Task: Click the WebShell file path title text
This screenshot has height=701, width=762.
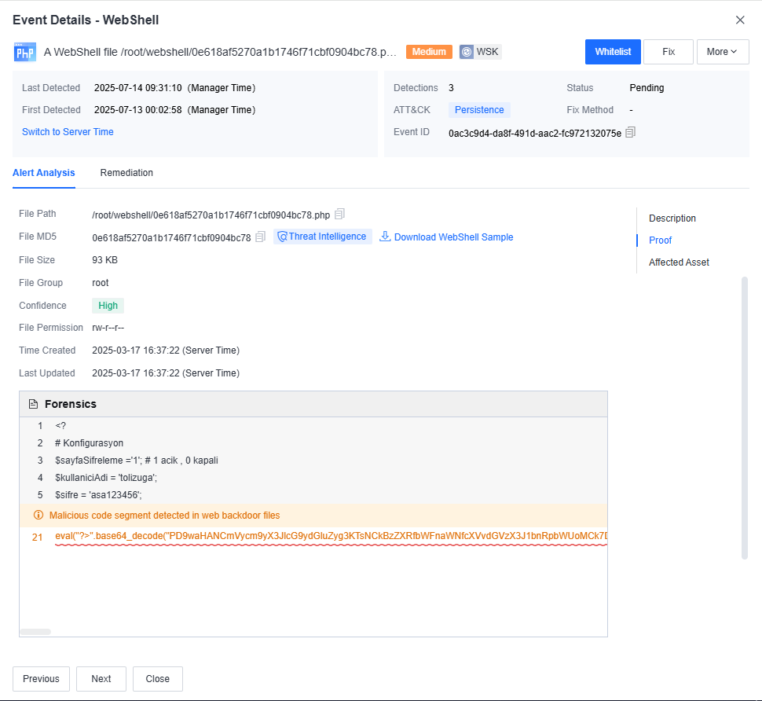Action: pos(220,52)
